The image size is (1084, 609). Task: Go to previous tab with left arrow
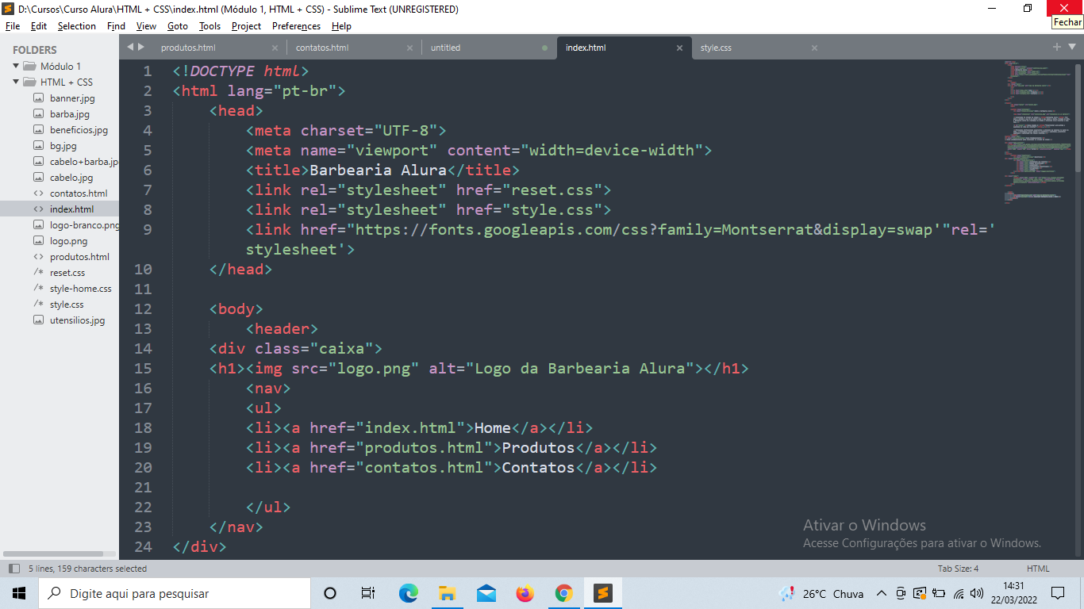pyautogui.click(x=130, y=47)
